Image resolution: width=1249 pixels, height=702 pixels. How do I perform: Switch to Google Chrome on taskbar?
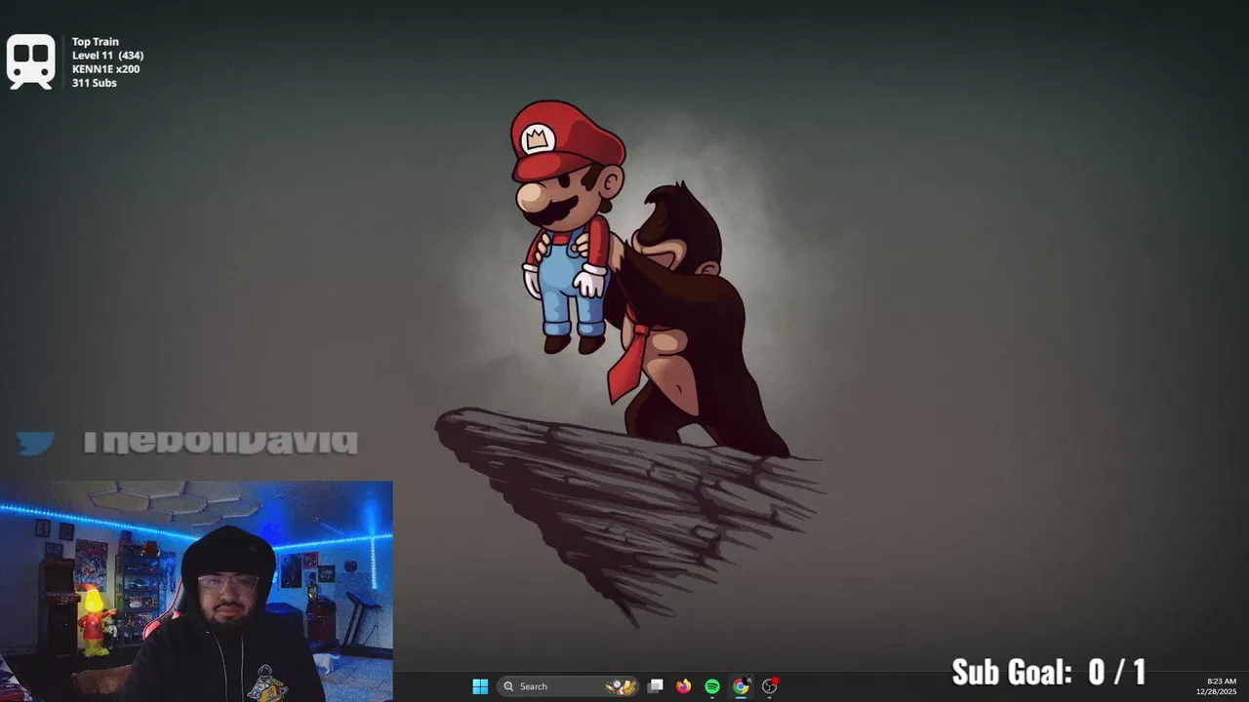point(741,686)
